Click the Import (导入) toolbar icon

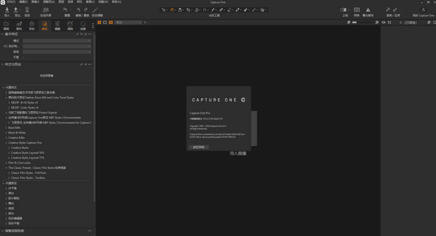click(7, 10)
